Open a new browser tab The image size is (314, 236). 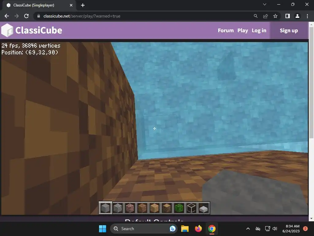83,5
